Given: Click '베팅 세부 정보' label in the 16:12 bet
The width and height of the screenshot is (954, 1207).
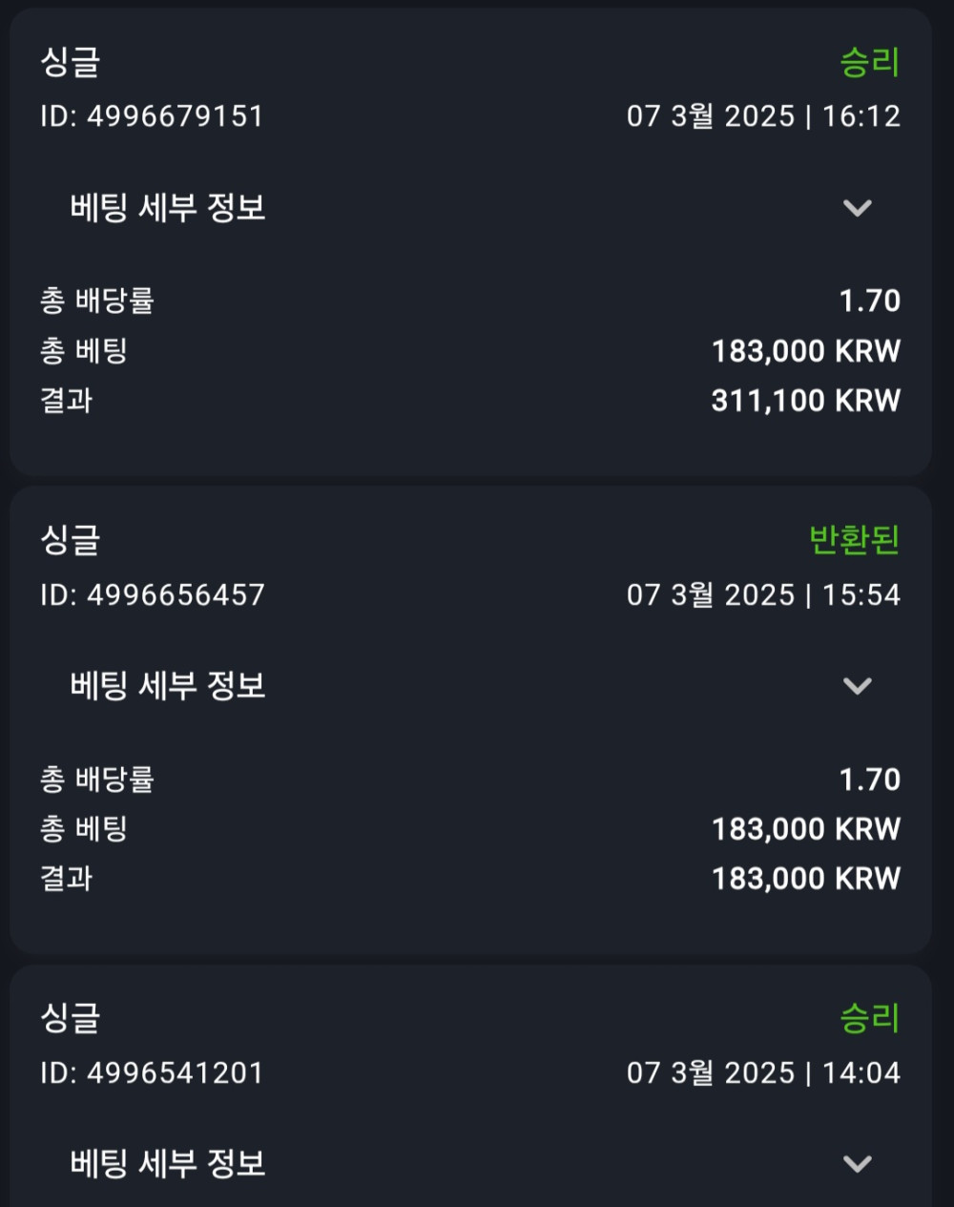Looking at the screenshot, I should point(168,208).
